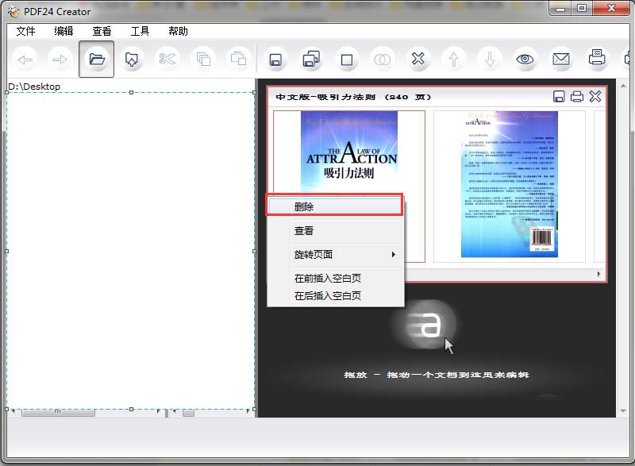Save document using its title bar disk icon
Screen dimensions: 635x466
559,97
